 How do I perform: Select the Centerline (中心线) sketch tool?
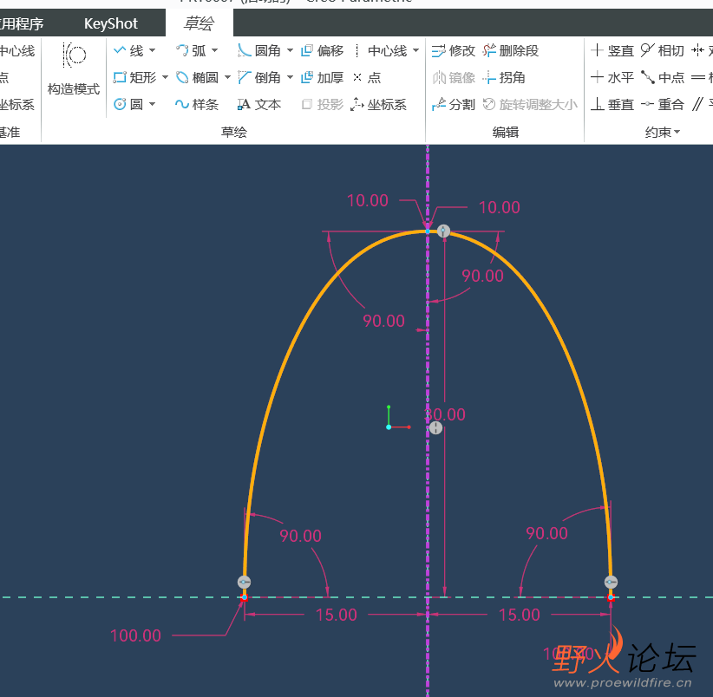[x=380, y=51]
